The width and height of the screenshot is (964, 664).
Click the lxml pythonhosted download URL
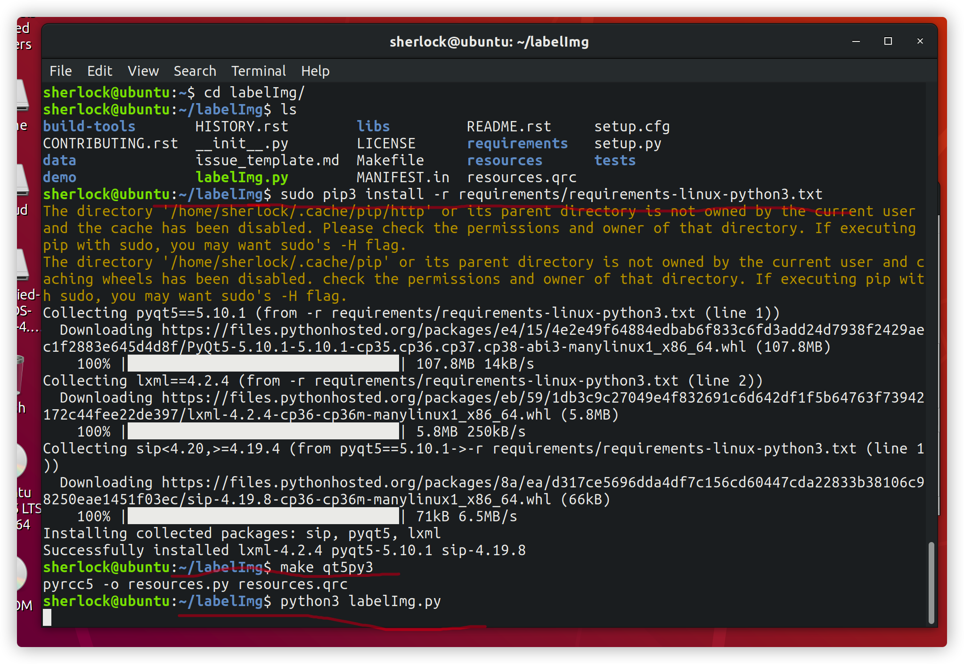(x=542, y=398)
